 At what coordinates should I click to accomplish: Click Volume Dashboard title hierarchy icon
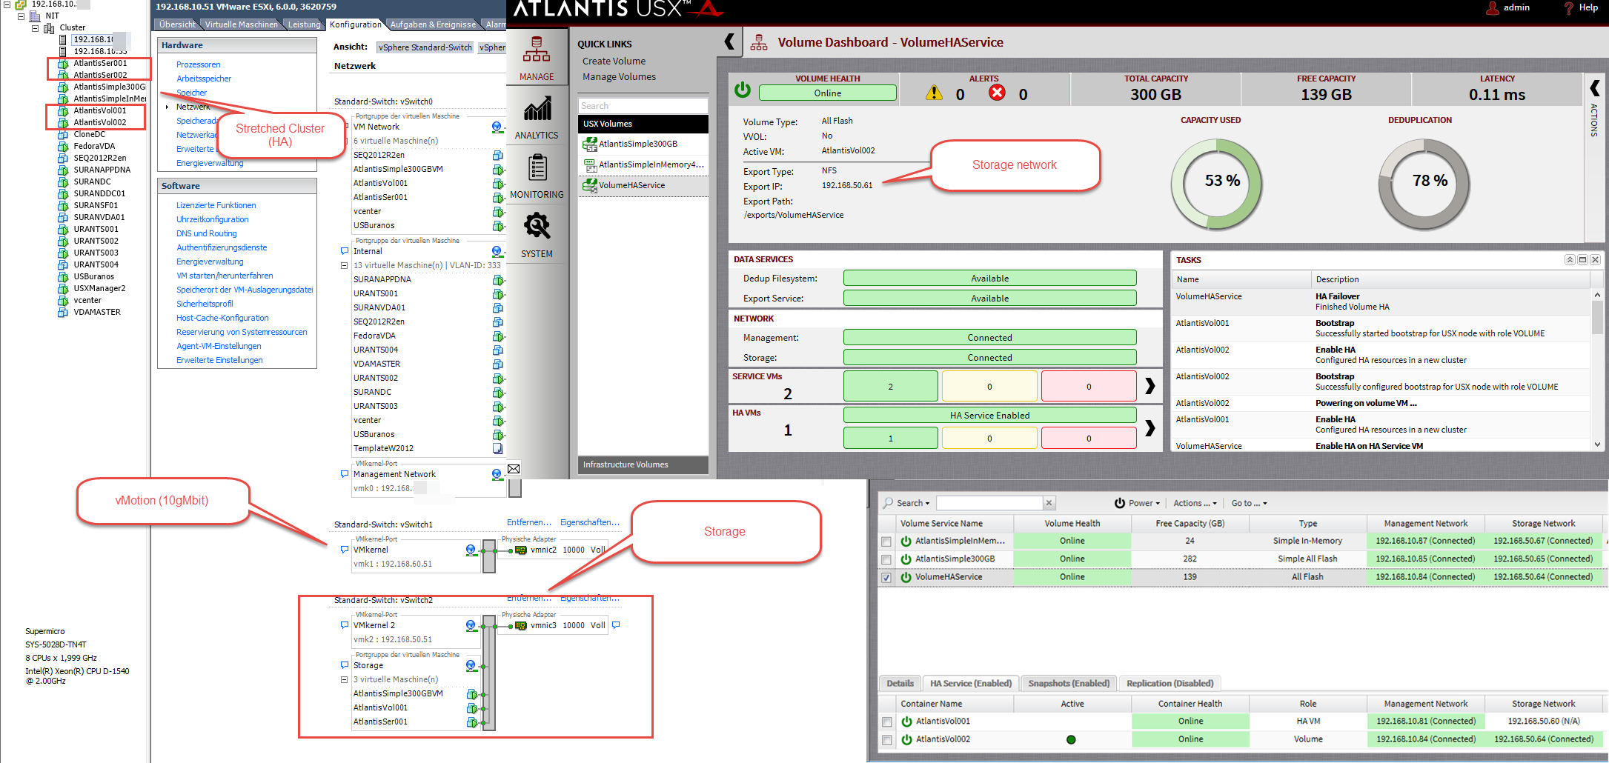click(759, 43)
